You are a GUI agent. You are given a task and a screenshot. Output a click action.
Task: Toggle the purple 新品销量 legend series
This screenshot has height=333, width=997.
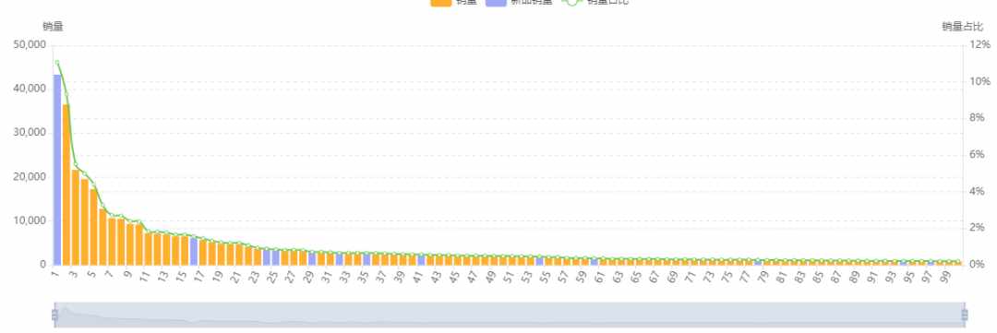[x=519, y=2]
